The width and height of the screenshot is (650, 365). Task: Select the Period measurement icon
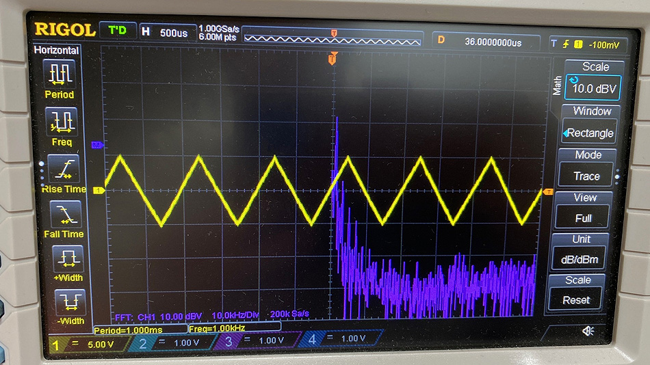(60, 73)
